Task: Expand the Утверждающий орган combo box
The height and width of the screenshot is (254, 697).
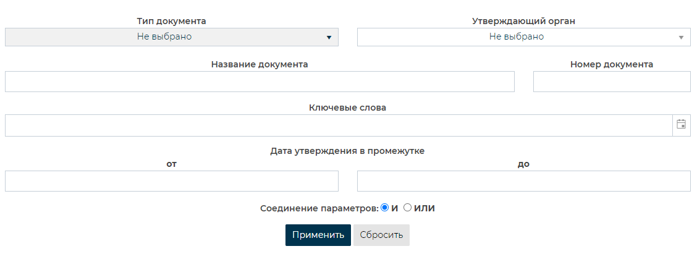Action: pos(523,37)
